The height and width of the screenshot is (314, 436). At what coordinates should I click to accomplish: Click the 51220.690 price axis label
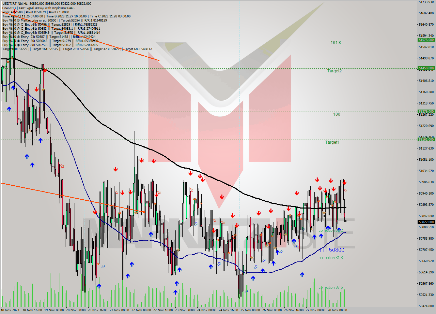point(426,126)
